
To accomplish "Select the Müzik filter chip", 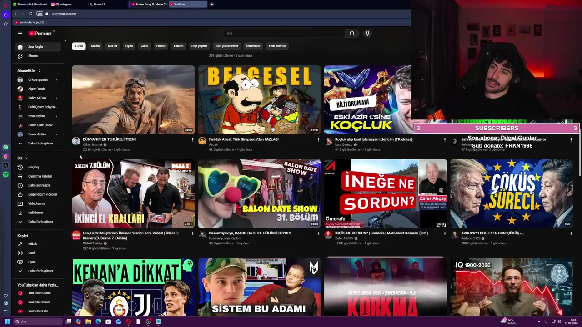I will (x=95, y=46).
